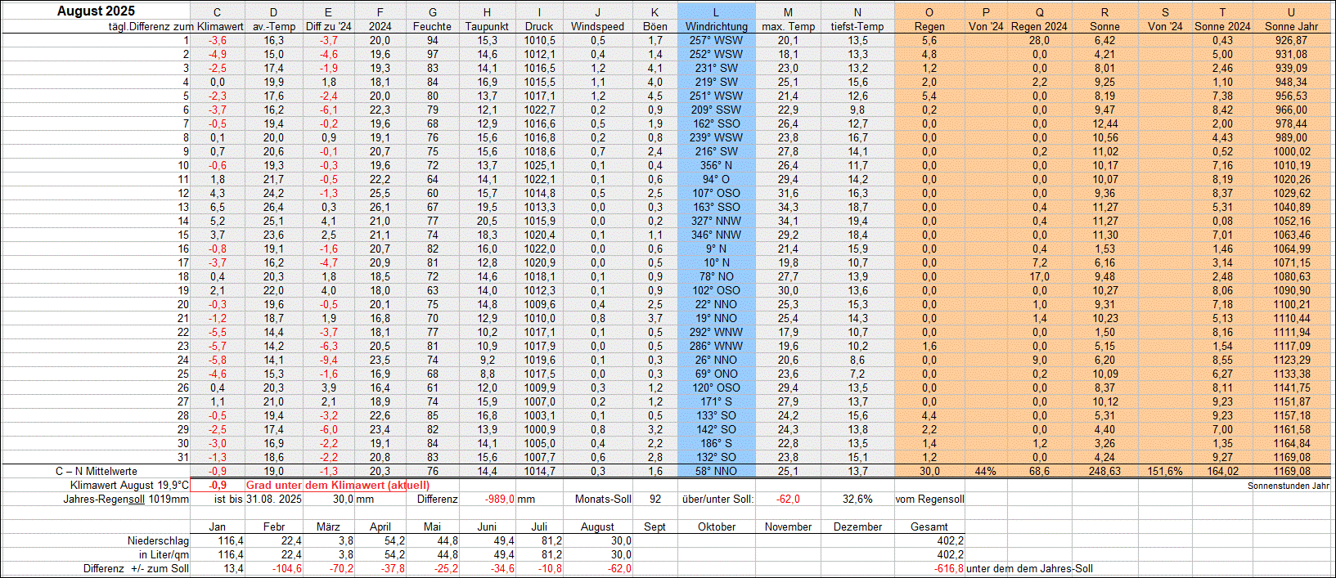The height and width of the screenshot is (578, 1336).
Task: Select "Jahres-Regensoll 1019mm" label
Action: click(126, 499)
